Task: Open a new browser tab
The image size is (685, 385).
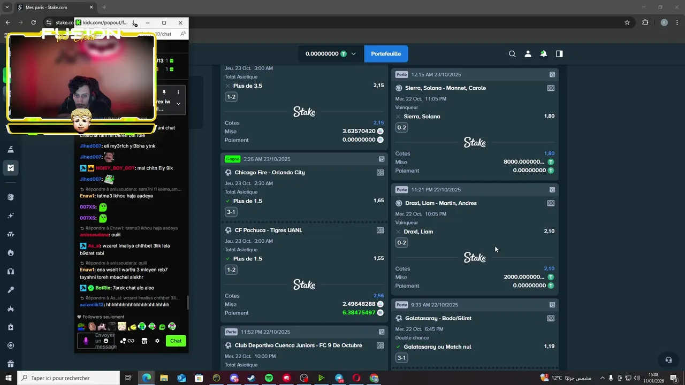Action: click(104, 7)
